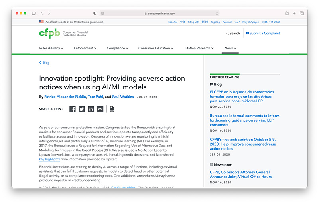Open a new tab with plus icon

point(294,13)
